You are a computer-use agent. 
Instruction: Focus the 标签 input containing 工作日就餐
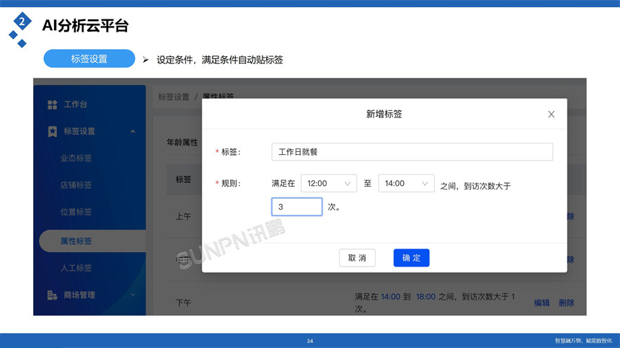(412, 152)
